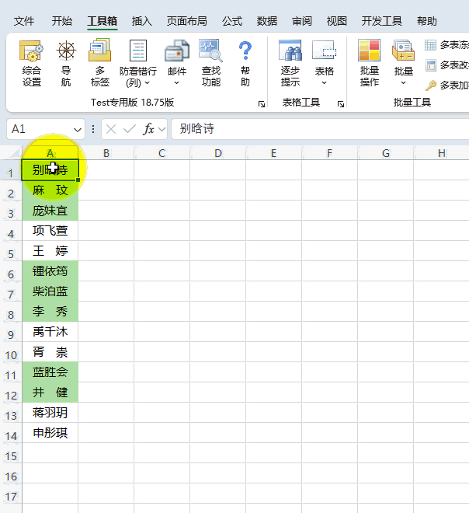Launch the 表格工具 group dialog launcher
Viewport: 469px width, 513px height.
(x=341, y=103)
